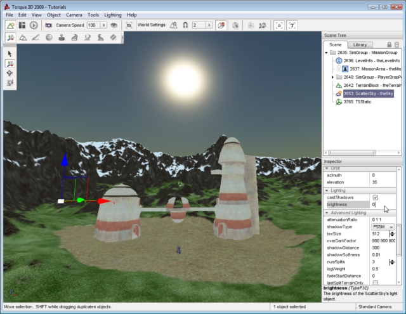Click the magnet snap icon in the toolbar

click(185, 25)
